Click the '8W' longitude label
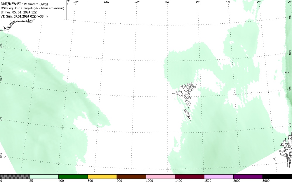The width and height of the screenshot is (292, 183). pos(167,2)
